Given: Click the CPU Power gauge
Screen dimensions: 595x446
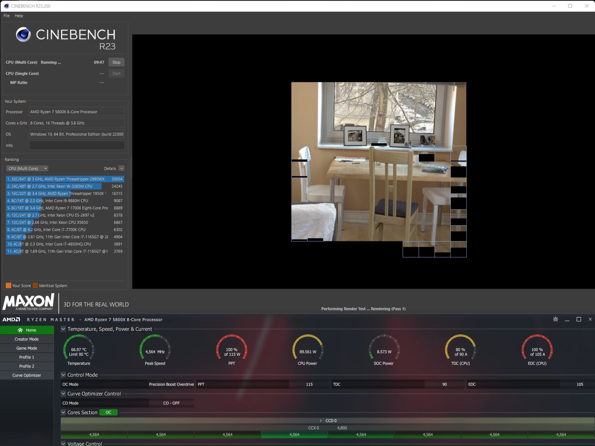Looking at the screenshot, I should (x=308, y=350).
